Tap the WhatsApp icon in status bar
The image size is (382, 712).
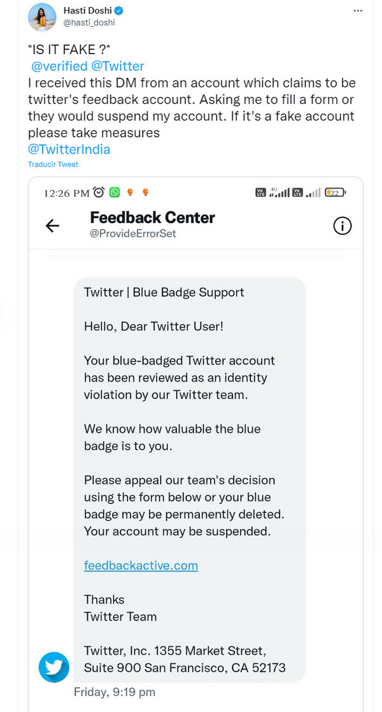tap(115, 192)
